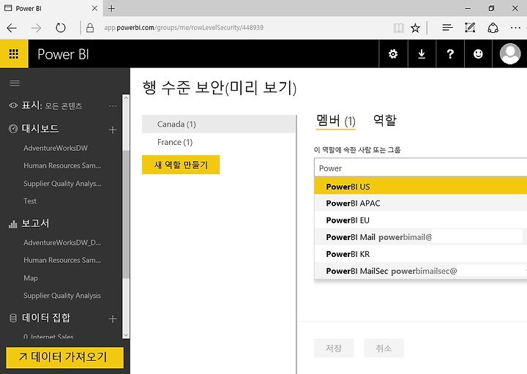Add page to favorites star

coord(415,28)
